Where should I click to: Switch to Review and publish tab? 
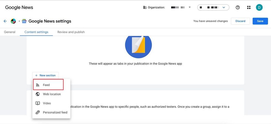(x=71, y=32)
